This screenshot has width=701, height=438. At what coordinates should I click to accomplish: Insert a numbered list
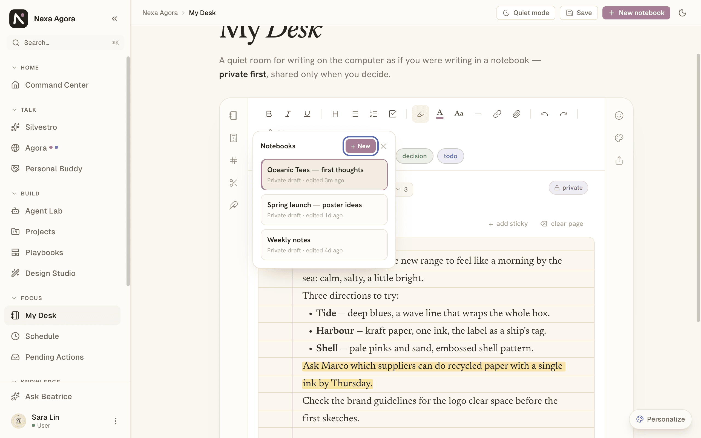point(374,114)
